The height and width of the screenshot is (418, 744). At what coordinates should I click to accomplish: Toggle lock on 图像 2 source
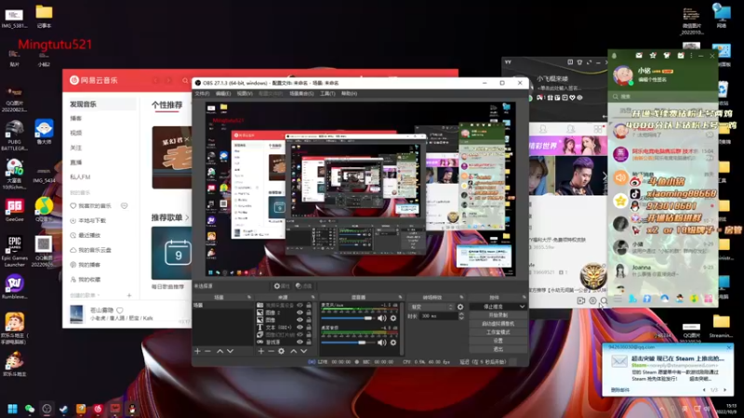(x=309, y=313)
